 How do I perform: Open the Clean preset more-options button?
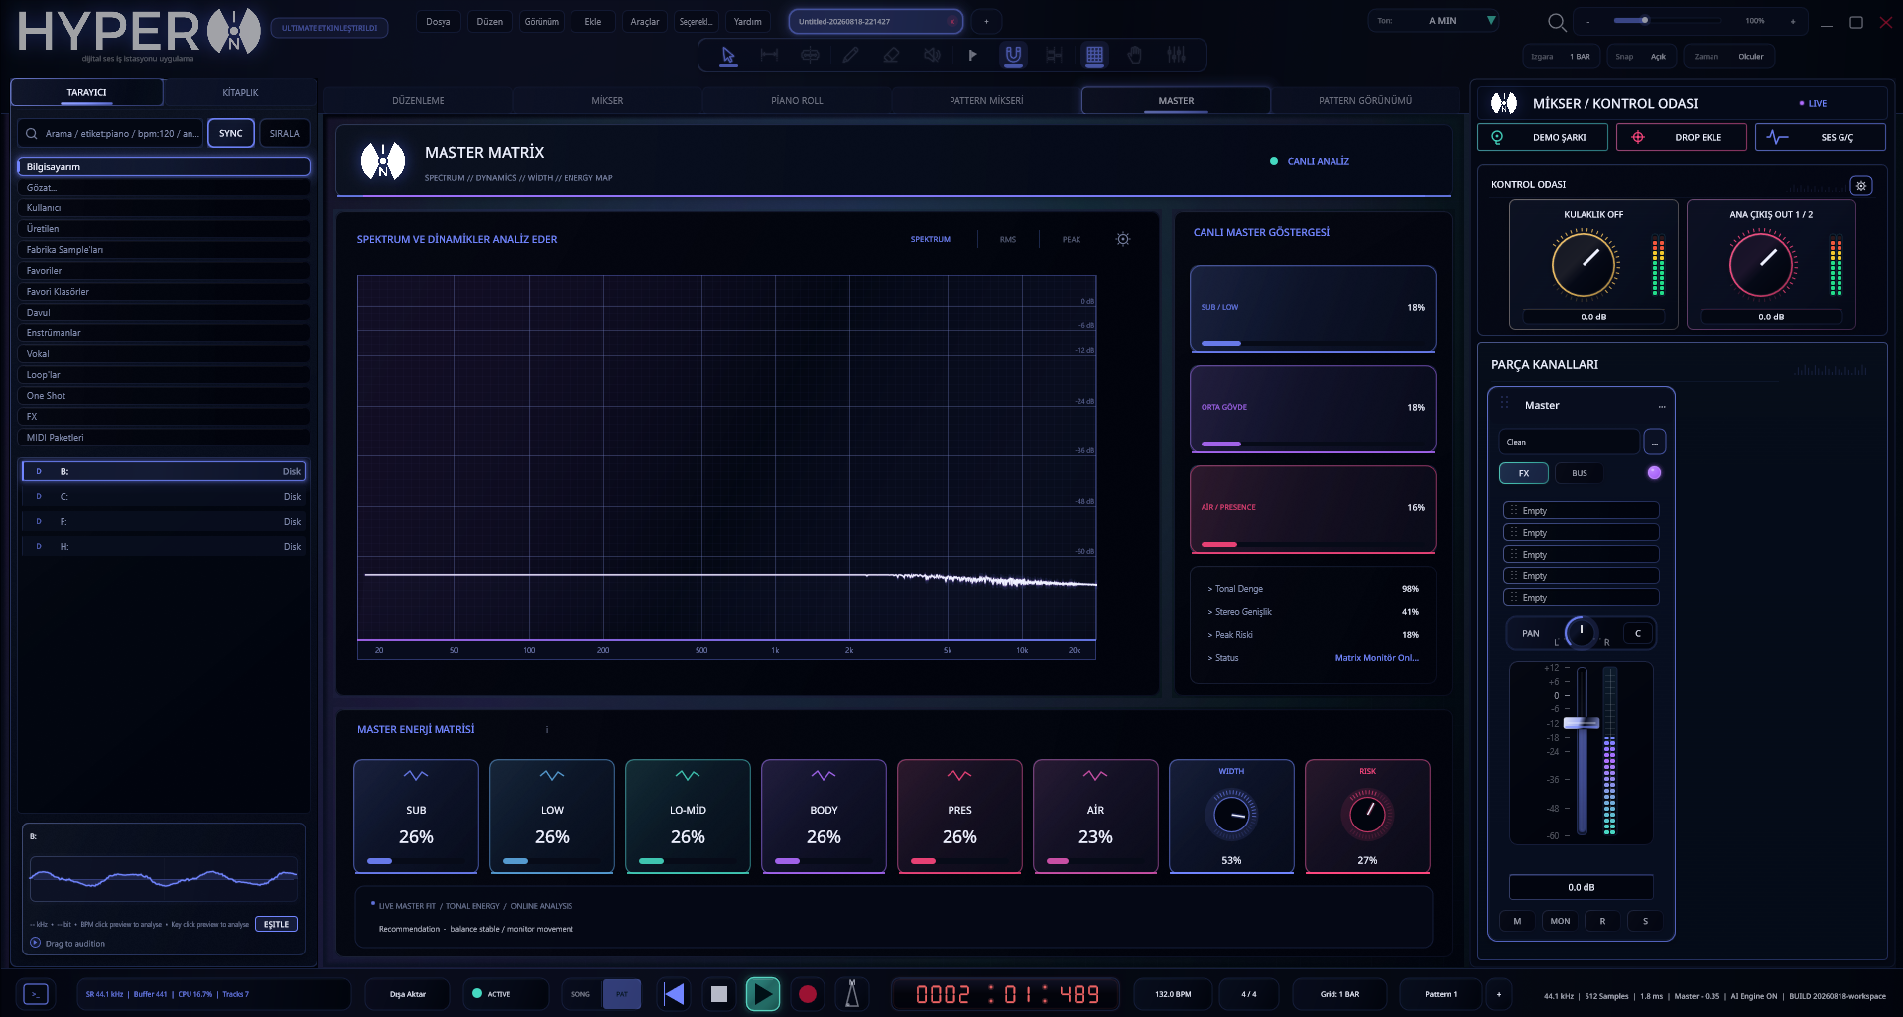1655,442
